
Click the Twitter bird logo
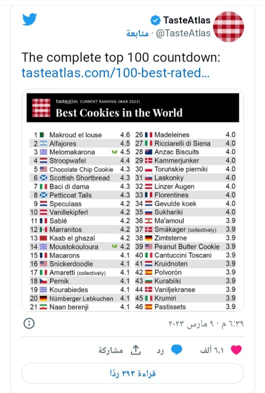29,20
